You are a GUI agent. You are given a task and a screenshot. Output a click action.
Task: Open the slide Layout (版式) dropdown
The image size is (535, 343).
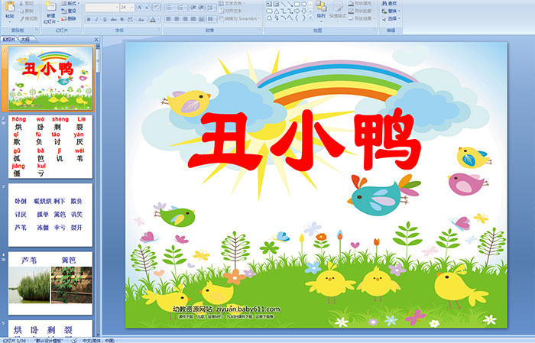coord(70,3)
